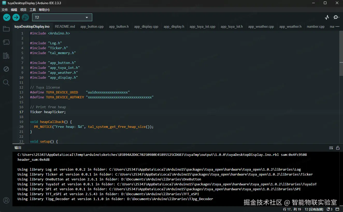This screenshot has height=212, width=343.
Task: Switch to the app_weather.cpp tab
Action: tap(261, 26)
